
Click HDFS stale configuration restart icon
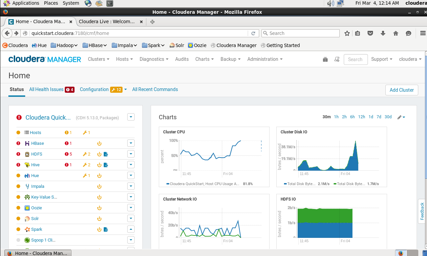click(99, 154)
